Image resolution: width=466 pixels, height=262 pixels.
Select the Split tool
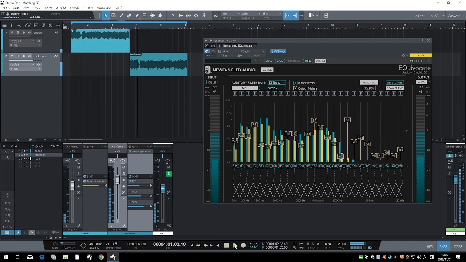121,15
